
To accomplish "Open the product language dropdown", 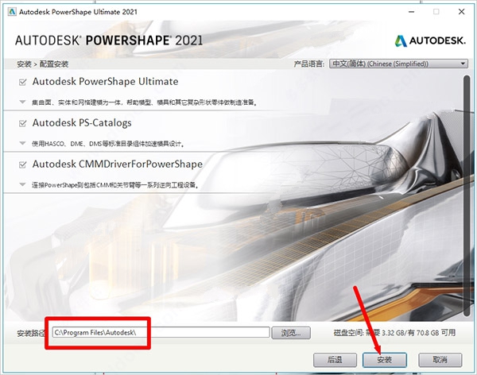I will (x=398, y=64).
